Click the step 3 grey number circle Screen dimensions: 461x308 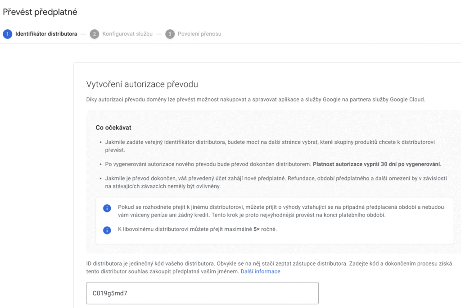point(170,34)
